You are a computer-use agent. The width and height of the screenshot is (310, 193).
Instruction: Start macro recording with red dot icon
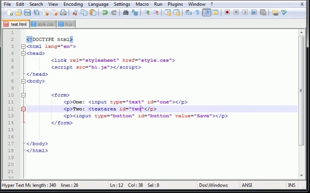(227, 13)
